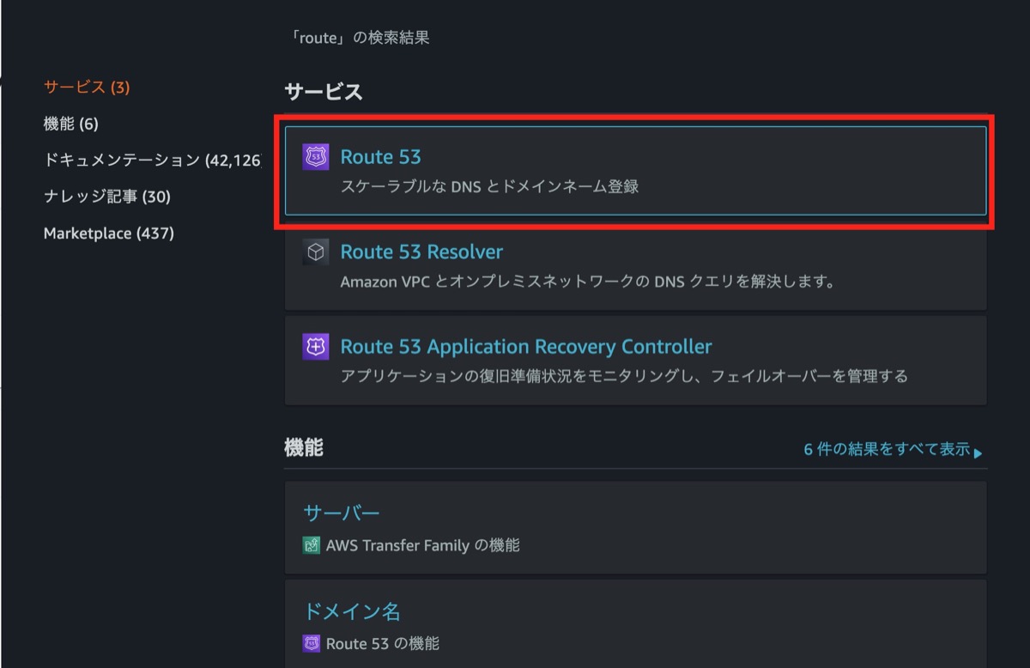
Task: Click the Route 53 Resolver cube icon
Action: click(x=315, y=252)
